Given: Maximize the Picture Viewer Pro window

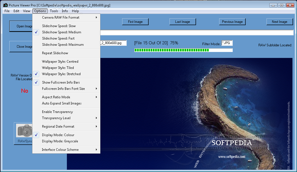Looking at the screenshot, I should tap(282, 5).
